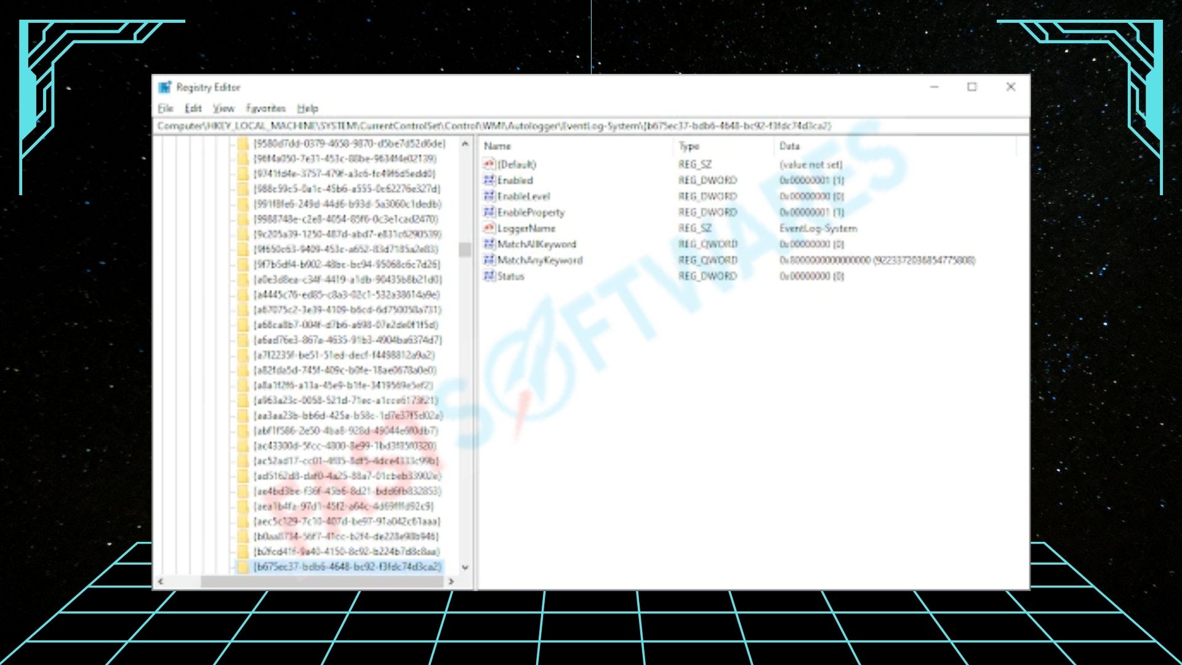The image size is (1182, 665).
Task: Select tree key {b675ec37-bdb6-4648-...}
Action: point(348,566)
